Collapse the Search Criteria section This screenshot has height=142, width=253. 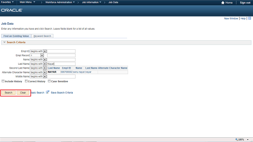pyautogui.click(x=4, y=42)
